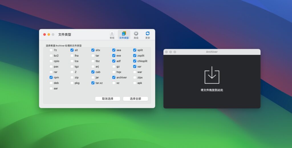The height and width of the screenshot is (148, 292).
Task: Select the 文件类型 file types icon
Action: (124, 35)
